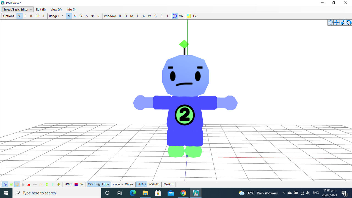Open Window O panel
The width and height of the screenshot is (352, 198).
[126, 16]
